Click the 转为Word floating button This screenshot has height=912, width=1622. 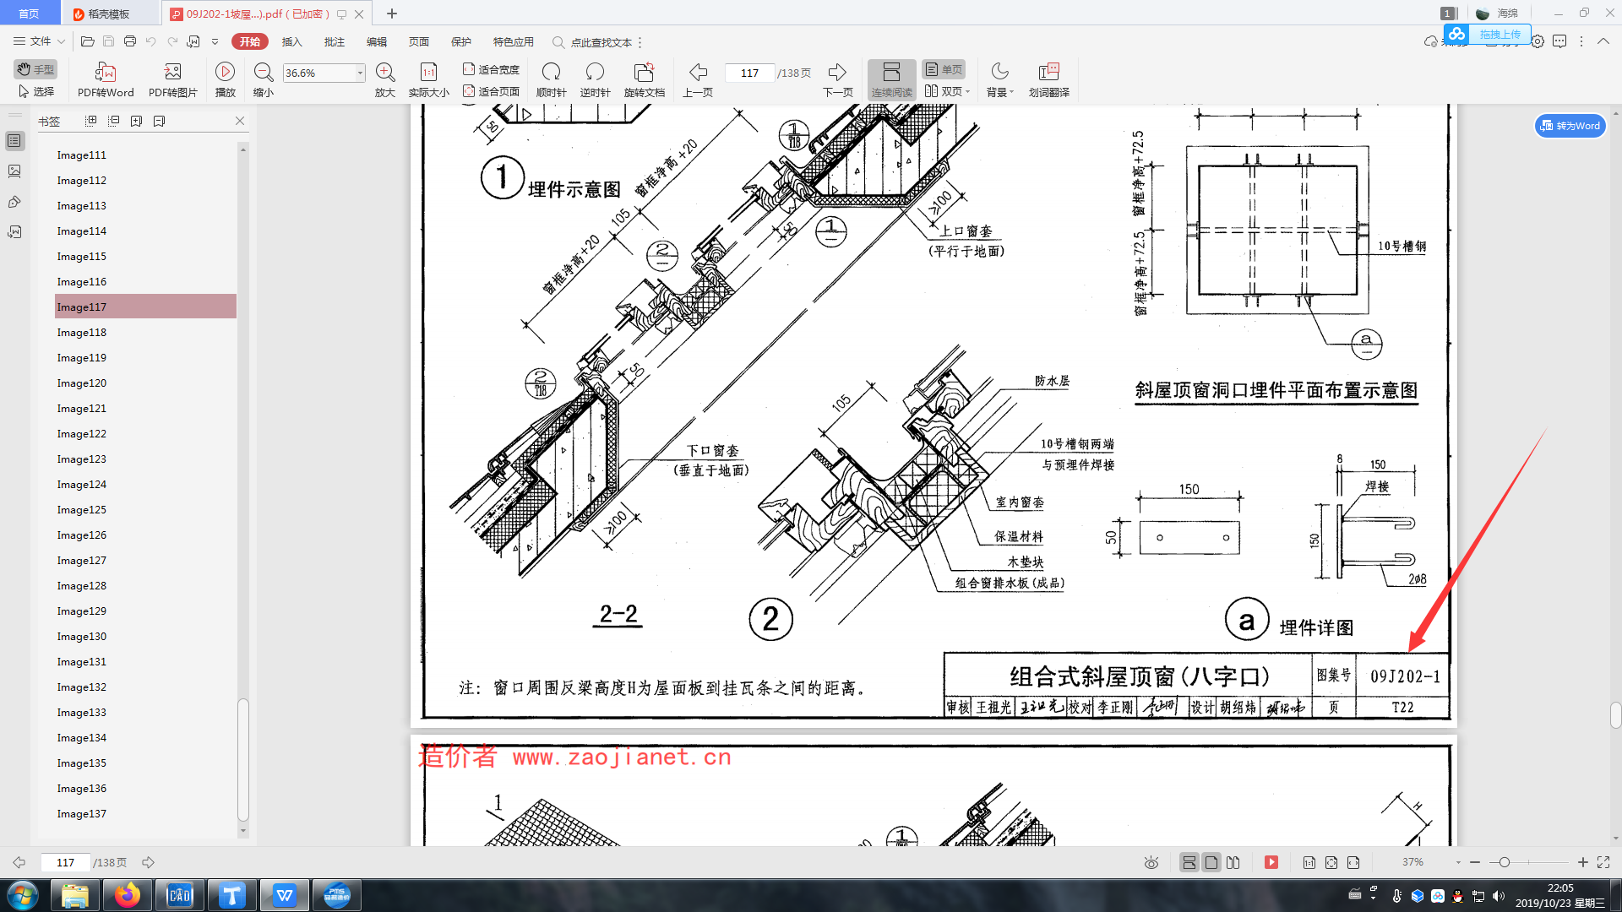(x=1570, y=126)
